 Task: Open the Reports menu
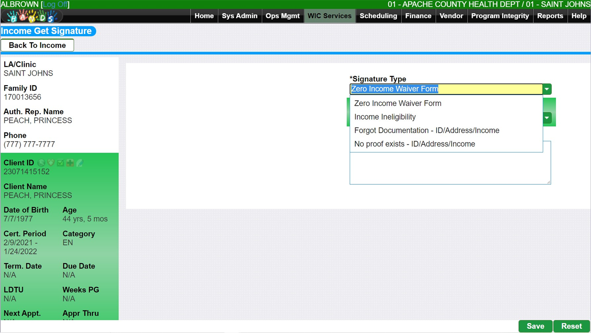pos(550,16)
